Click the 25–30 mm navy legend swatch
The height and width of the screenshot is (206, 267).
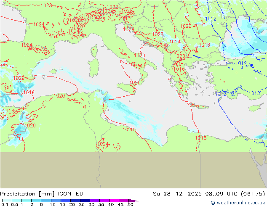pos(85,201)
